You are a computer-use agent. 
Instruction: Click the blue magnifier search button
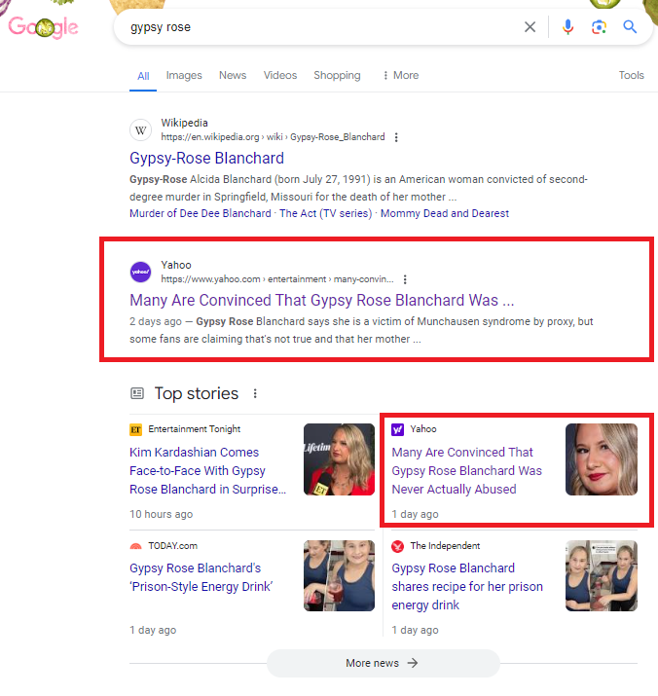coord(630,27)
